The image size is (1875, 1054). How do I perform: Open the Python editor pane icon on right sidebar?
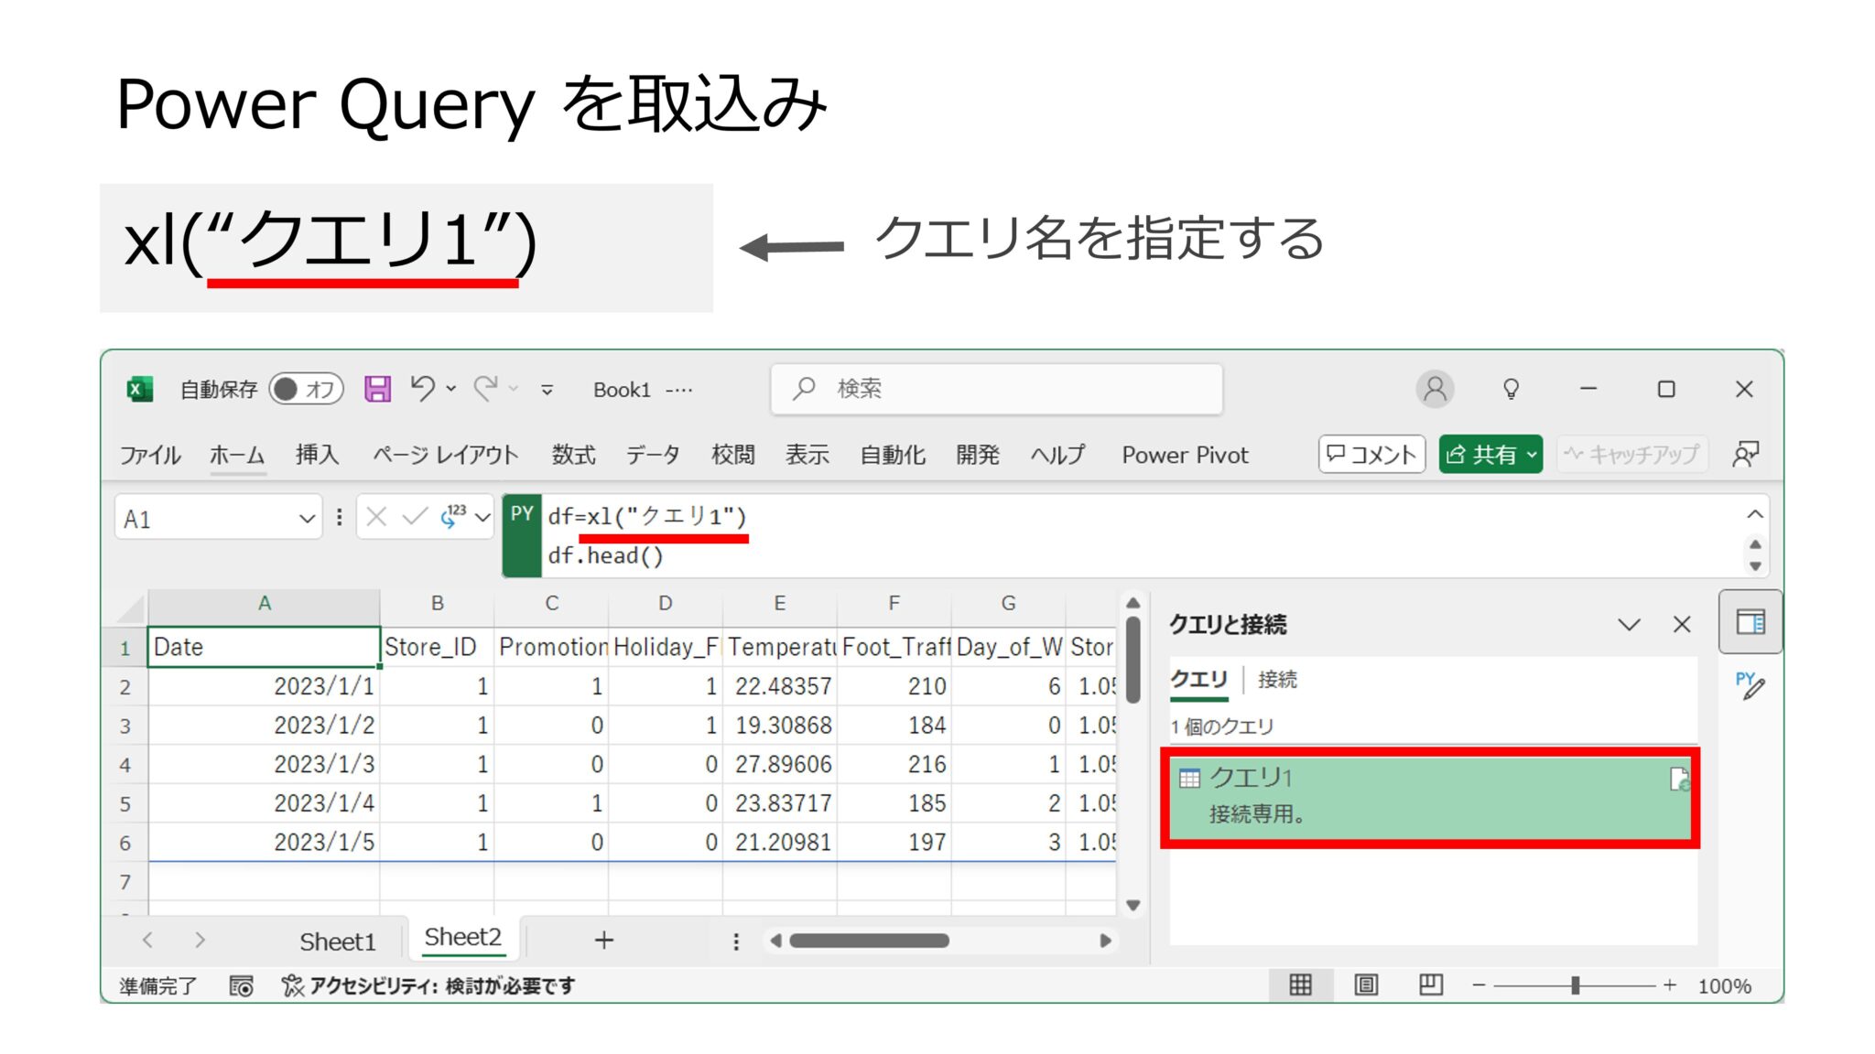point(1750,686)
